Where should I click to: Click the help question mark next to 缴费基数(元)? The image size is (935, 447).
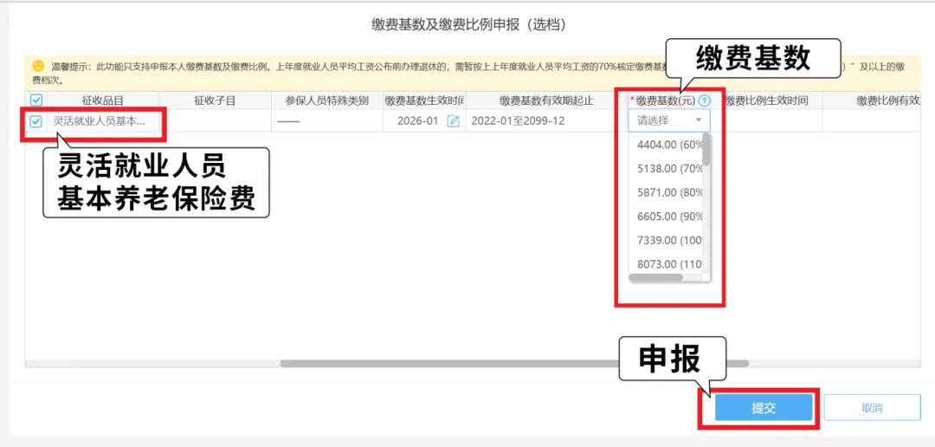704,100
